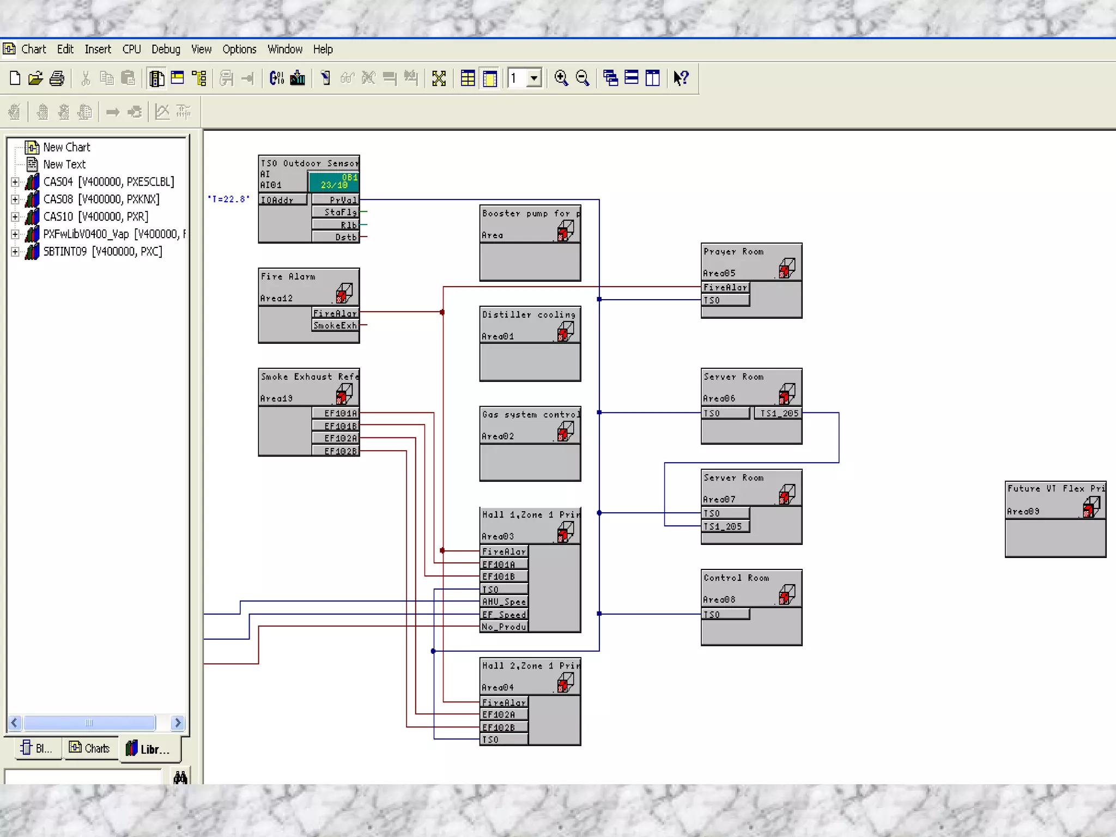The image size is (1116, 837).
Task: Click the Cascade windows icon
Action: [610, 78]
